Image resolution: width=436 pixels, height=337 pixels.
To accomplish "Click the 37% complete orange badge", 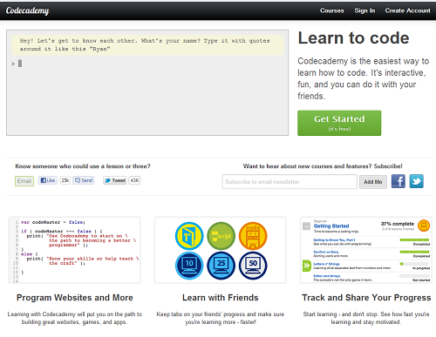I will point(424,226).
